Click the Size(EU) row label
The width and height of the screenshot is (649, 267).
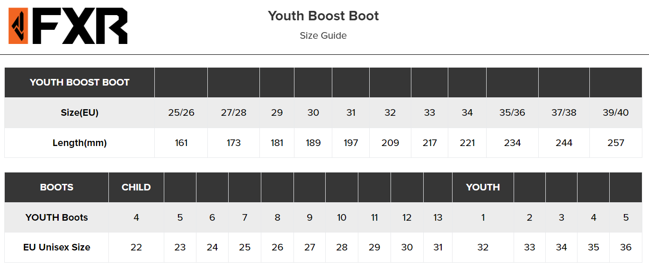pyautogui.click(x=80, y=112)
